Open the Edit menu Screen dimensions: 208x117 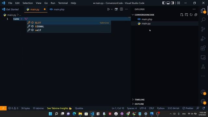[x=17, y=3]
